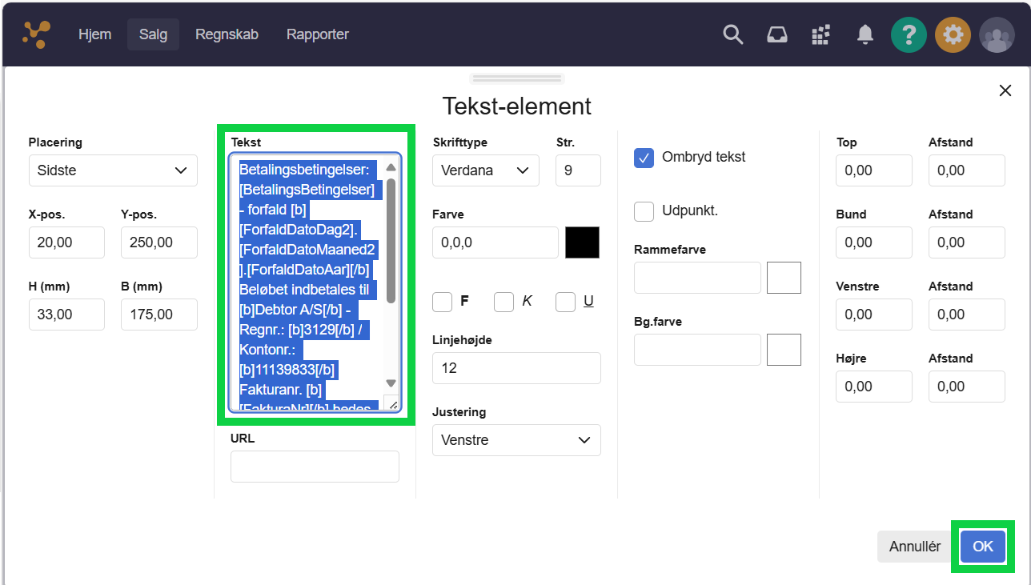Click textarea scrollbar up arrow
Viewport: 1031px width, 585px height.
pos(391,167)
